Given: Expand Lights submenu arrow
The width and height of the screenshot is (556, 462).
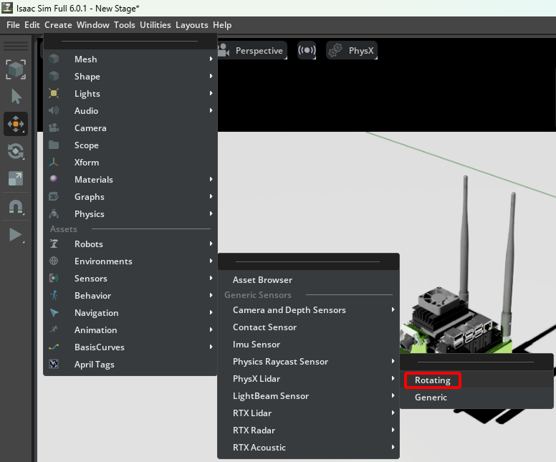Looking at the screenshot, I should (x=211, y=93).
